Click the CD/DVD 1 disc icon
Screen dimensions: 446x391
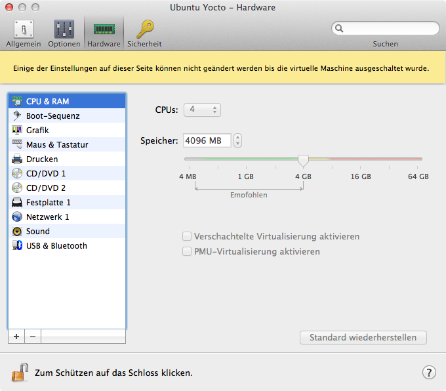point(17,173)
